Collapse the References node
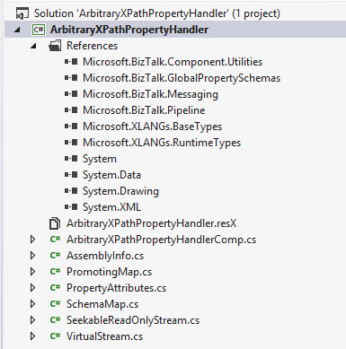This screenshot has width=346, height=349. pos(33,46)
